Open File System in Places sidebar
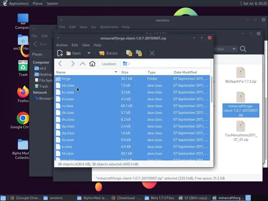Image resolution: width=268 pixels, height=201 pixels. pyautogui.click(x=44, y=80)
